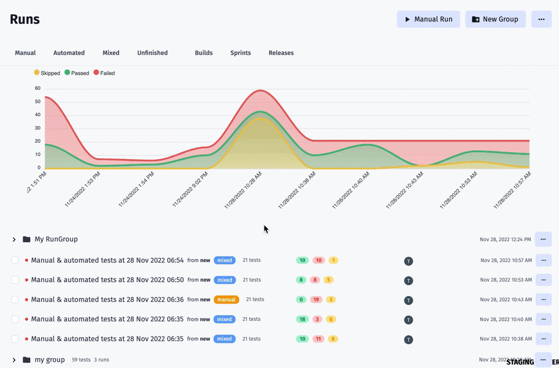Open the Releases tab
This screenshot has width=559, height=368.
(x=281, y=53)
